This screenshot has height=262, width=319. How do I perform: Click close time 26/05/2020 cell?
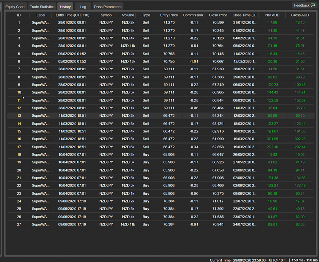pos(245,155)
